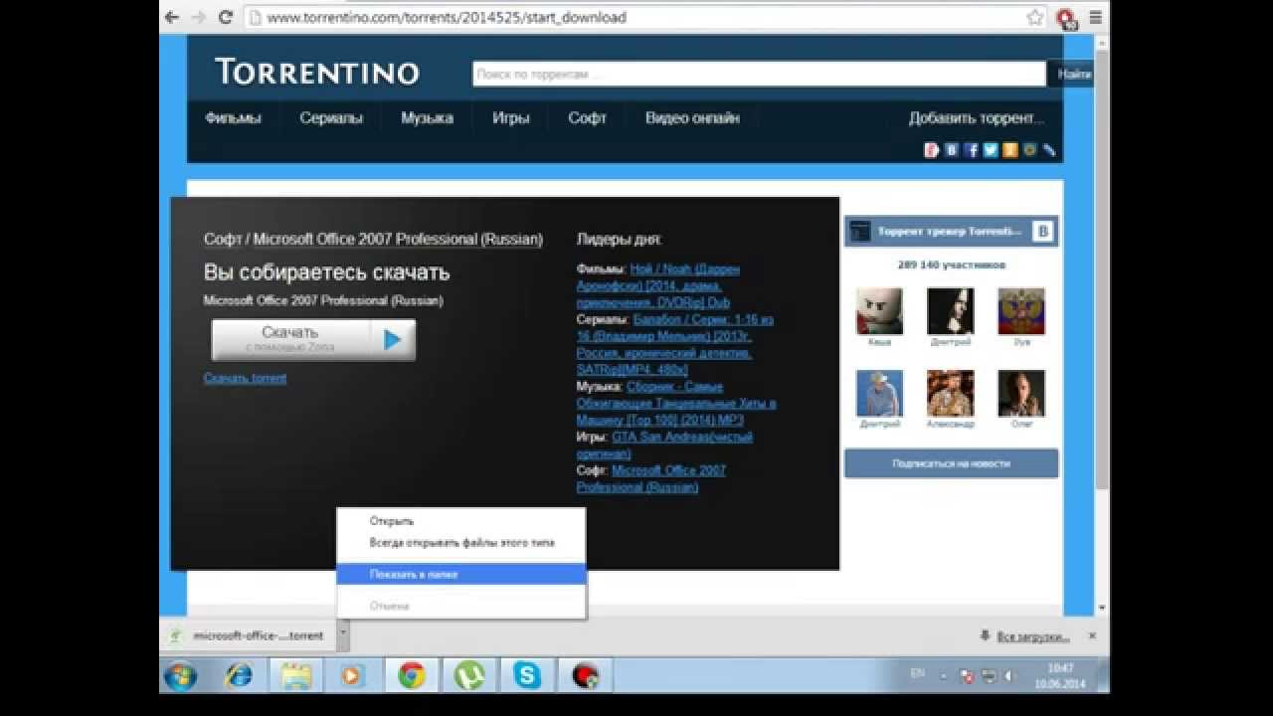The image size is (1273, 716).
Task: Click the VK icon in site header
Action: click(952, 150)
